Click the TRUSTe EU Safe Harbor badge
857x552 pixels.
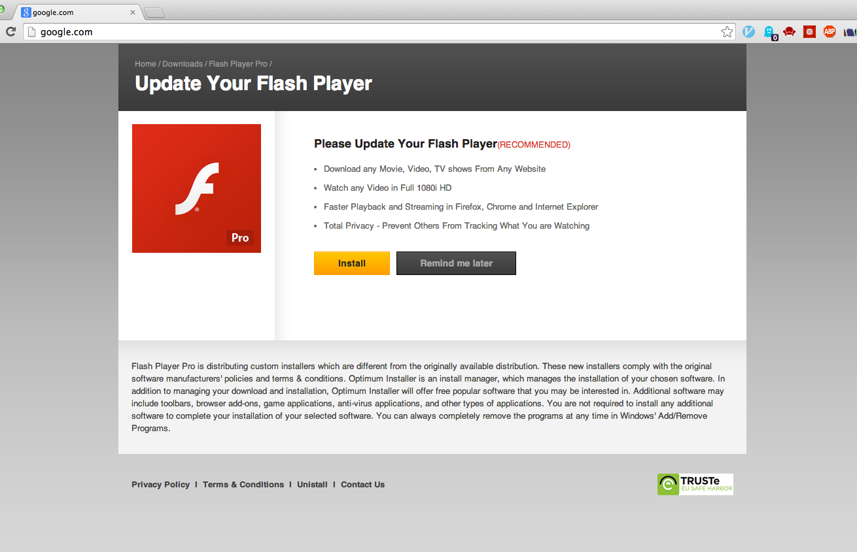coord(695,484)
